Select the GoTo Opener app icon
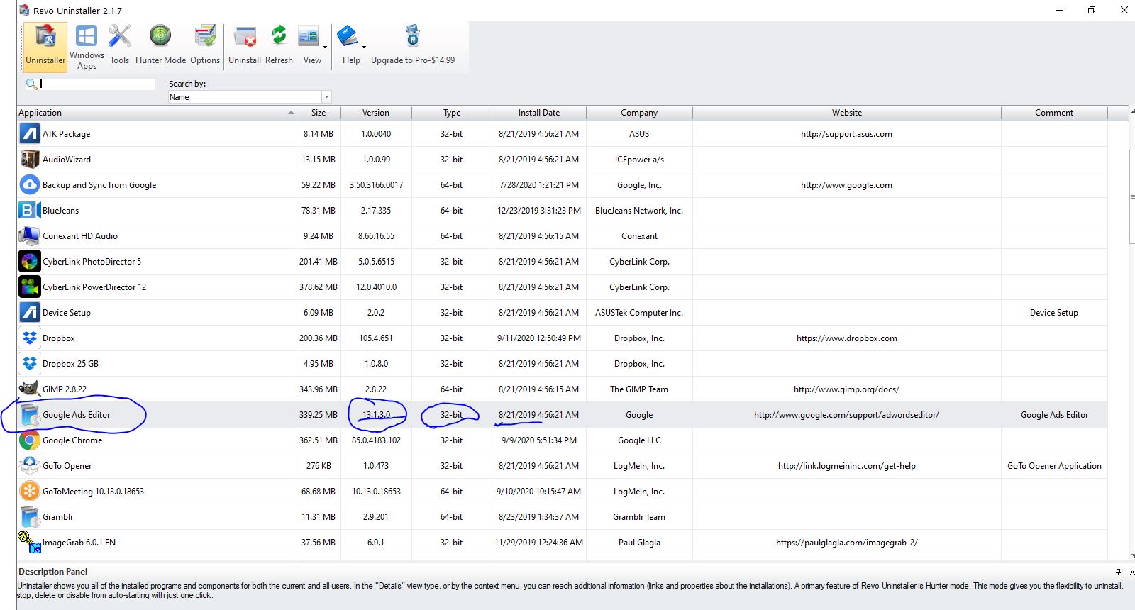This screenshot has width=1135, height=610. click(29, 465)
